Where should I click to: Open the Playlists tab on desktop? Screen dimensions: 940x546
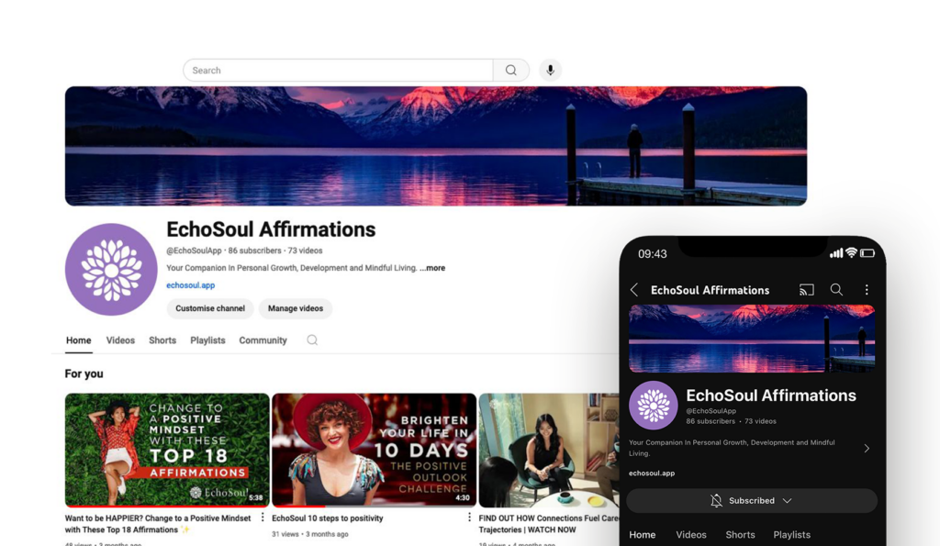[x=207, y=340]
